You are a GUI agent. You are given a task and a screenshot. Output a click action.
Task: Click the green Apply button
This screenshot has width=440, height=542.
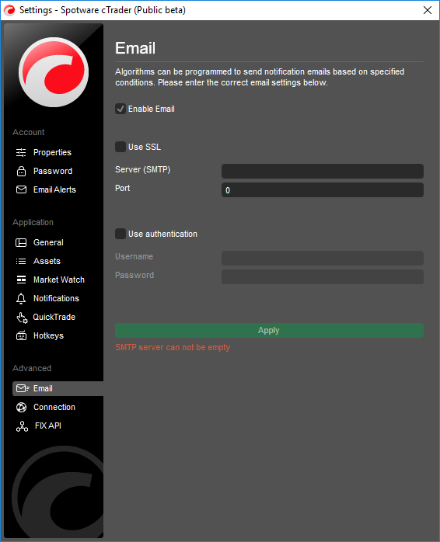[x=269, y=331]
